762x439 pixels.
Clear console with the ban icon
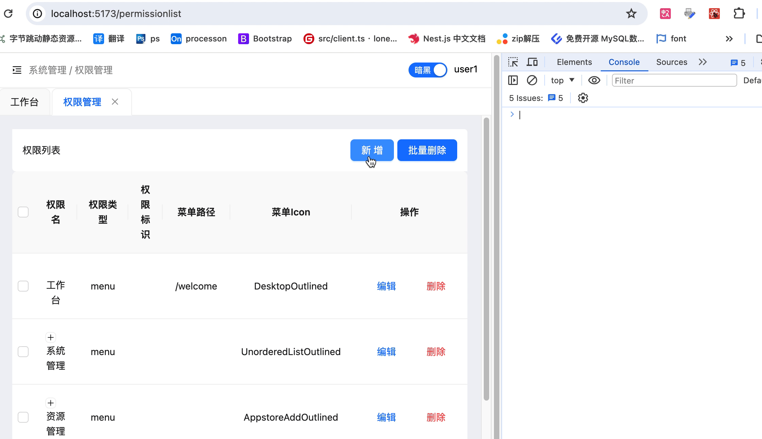coord(532,81)
